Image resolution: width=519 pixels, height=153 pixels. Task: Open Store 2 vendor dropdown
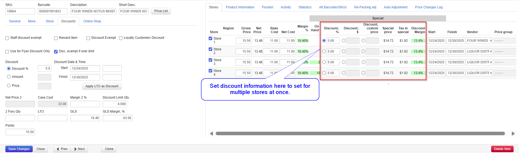[x=479, y=51]
